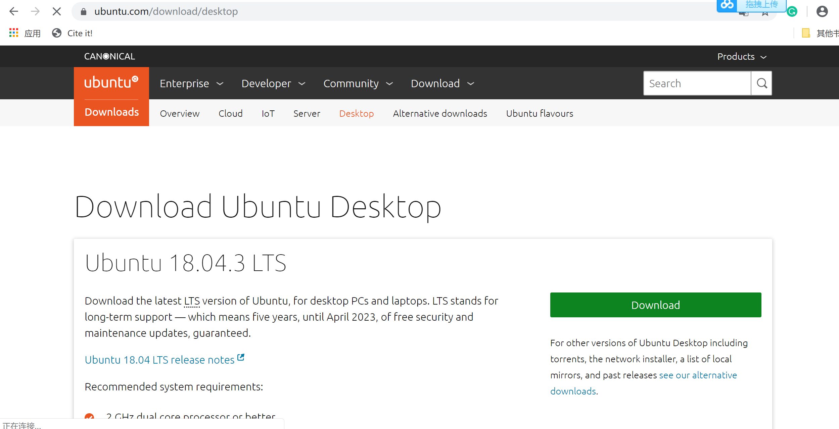Select Alternative downloads navigation item

tap(440, 113)
